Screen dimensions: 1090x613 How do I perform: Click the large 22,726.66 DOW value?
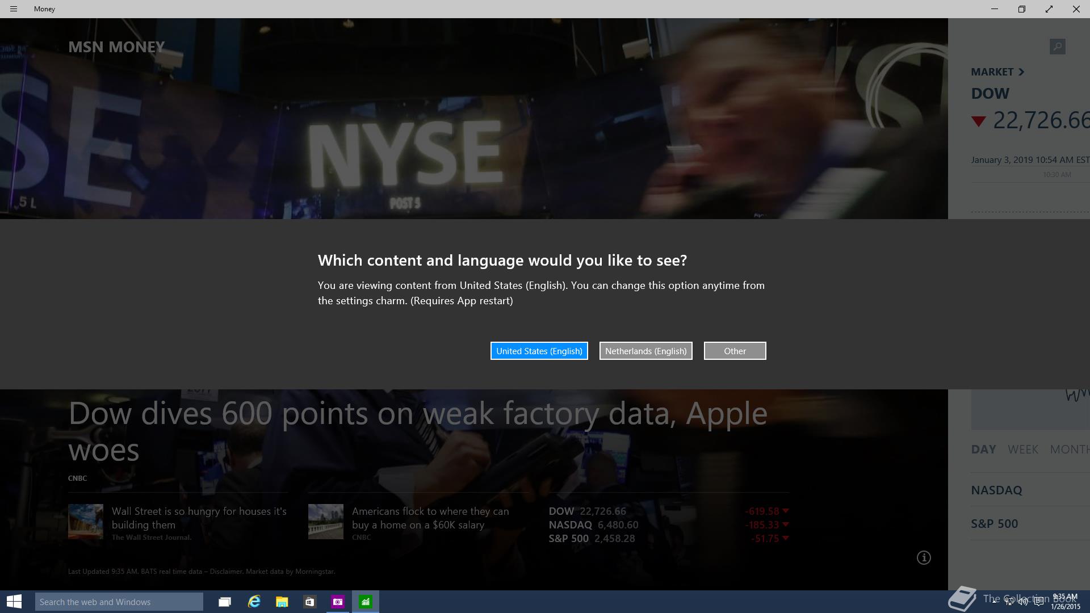pos(1041,120)
